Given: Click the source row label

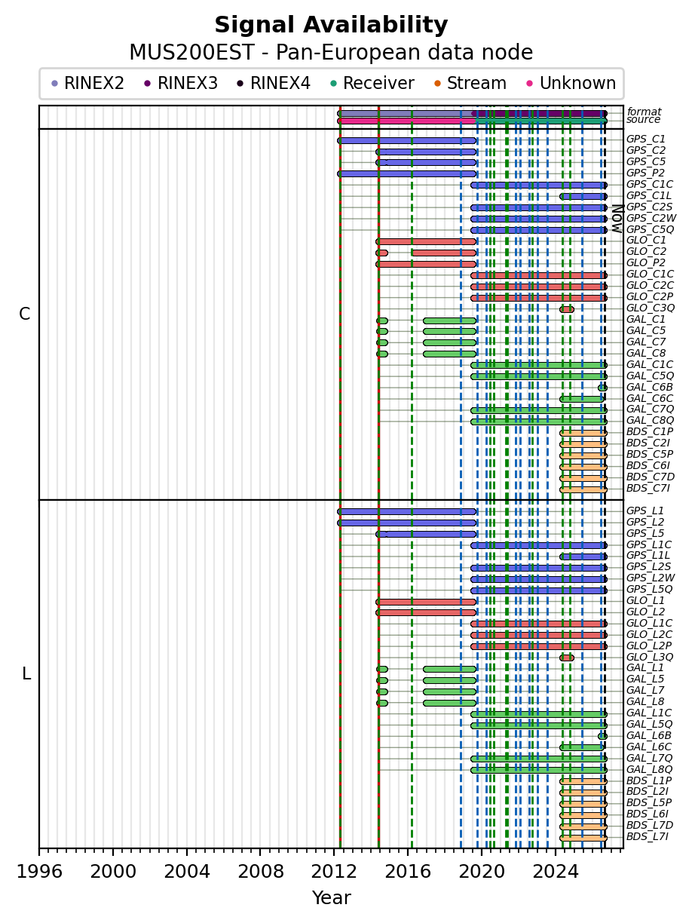Looking at the screenshot, I should click(644, 120).
